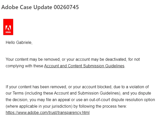The width and height of the screenshot is (160, 120).
Task: Click the 'Account and Submission Guidelines)' plain text
Action: [88, 93]
